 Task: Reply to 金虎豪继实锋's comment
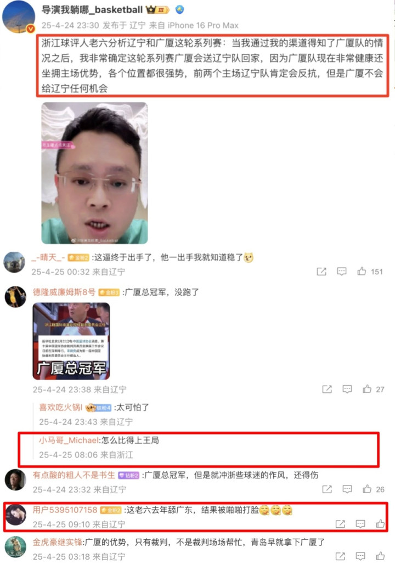(x=360, y=556)
